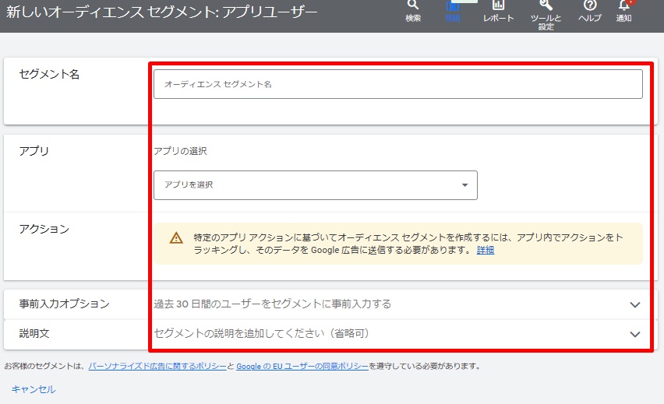Click the オーディエンス セグメント名 input field

(x=397, y=84)
